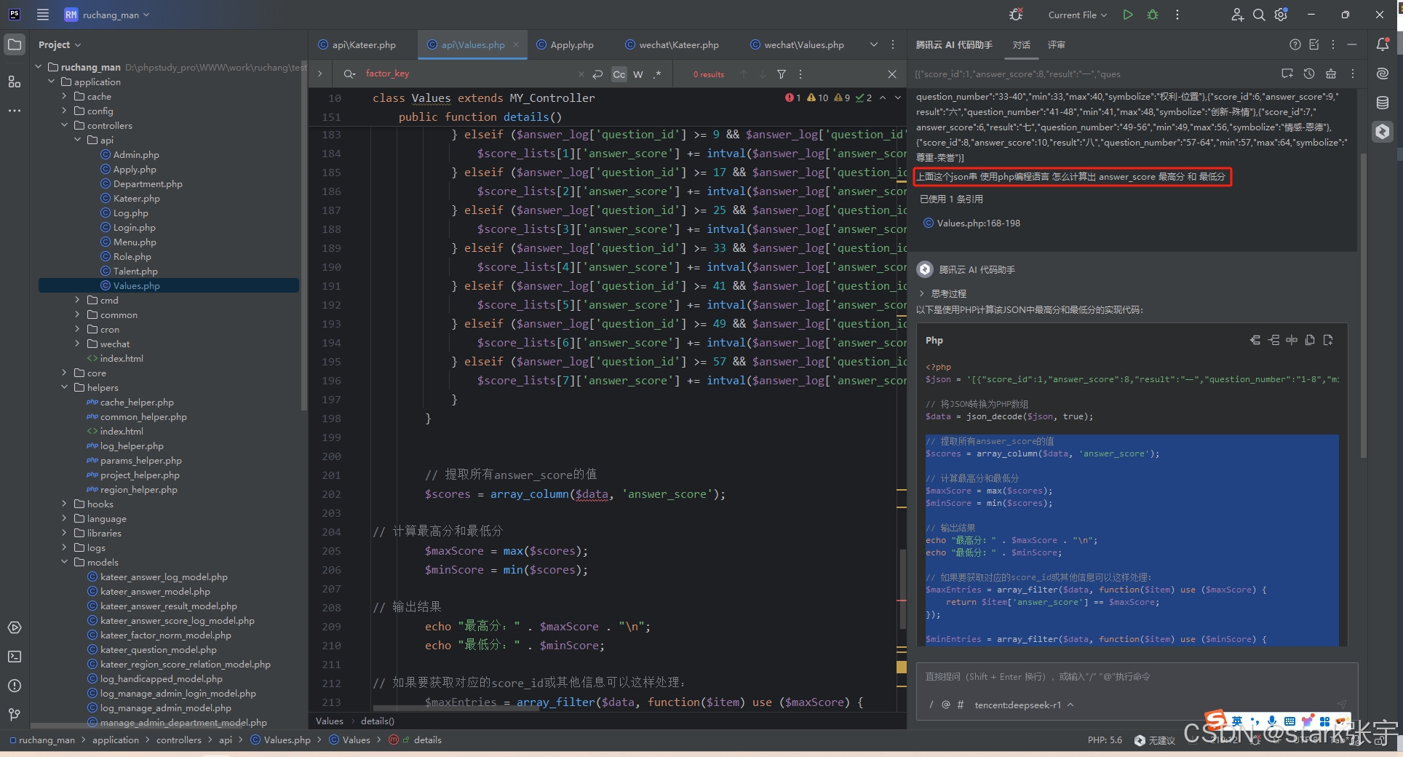This screenshot has width=1403, height=757.
Task: Collapse the models folder
Action: tap(64, 562)
